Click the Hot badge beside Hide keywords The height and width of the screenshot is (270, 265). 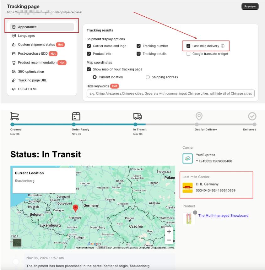click(114, 86)
